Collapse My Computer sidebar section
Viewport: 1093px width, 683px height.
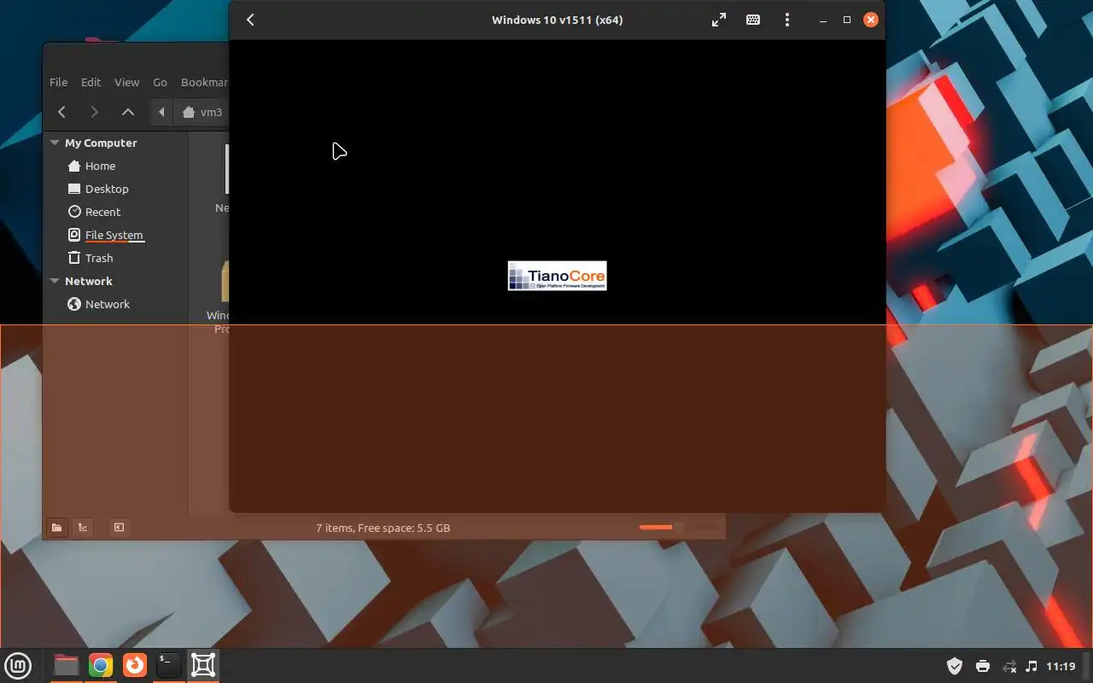[55, 143]
